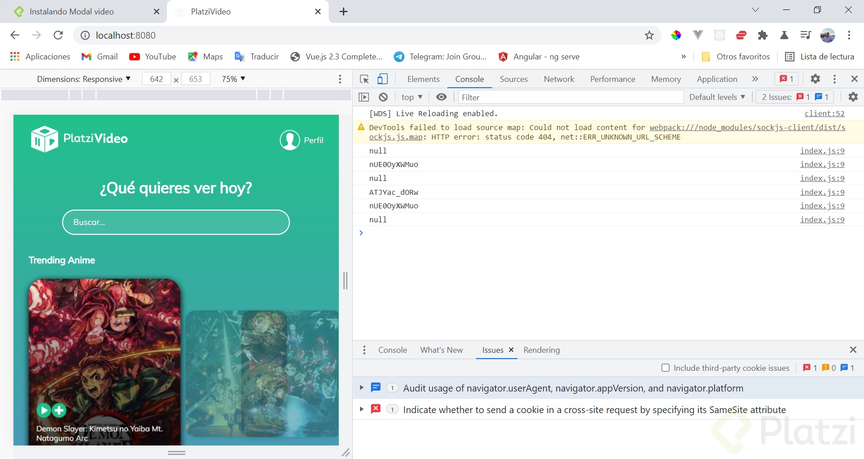This screenshot has height=459, width=864.
Task: Switch to drawer What's New tab
Action: pos(441,350)
